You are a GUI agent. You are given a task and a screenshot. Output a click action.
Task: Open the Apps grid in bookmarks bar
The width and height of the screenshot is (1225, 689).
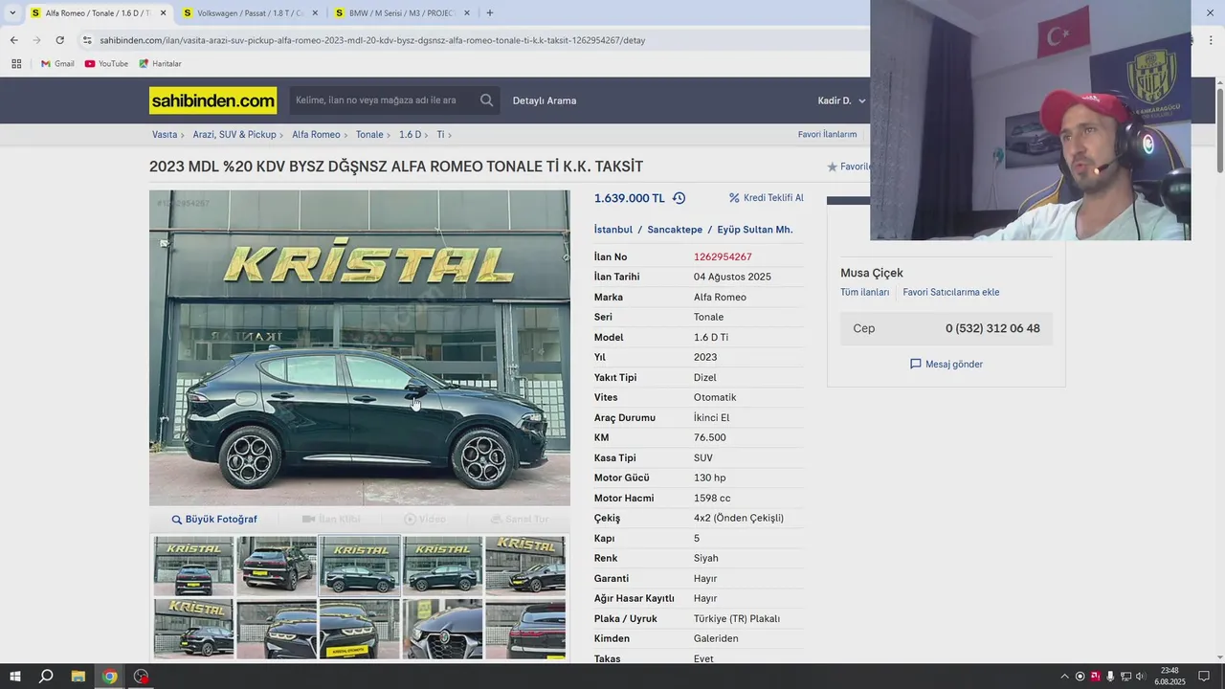[16, 64]
